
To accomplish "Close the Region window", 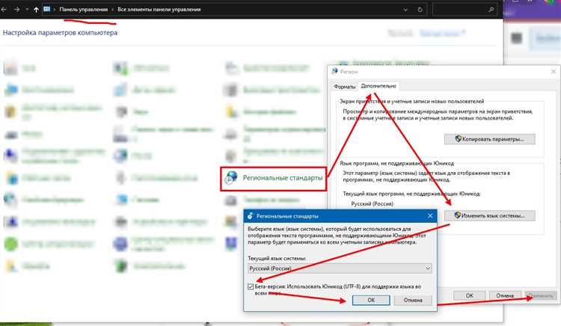I will tap(554, 72).
